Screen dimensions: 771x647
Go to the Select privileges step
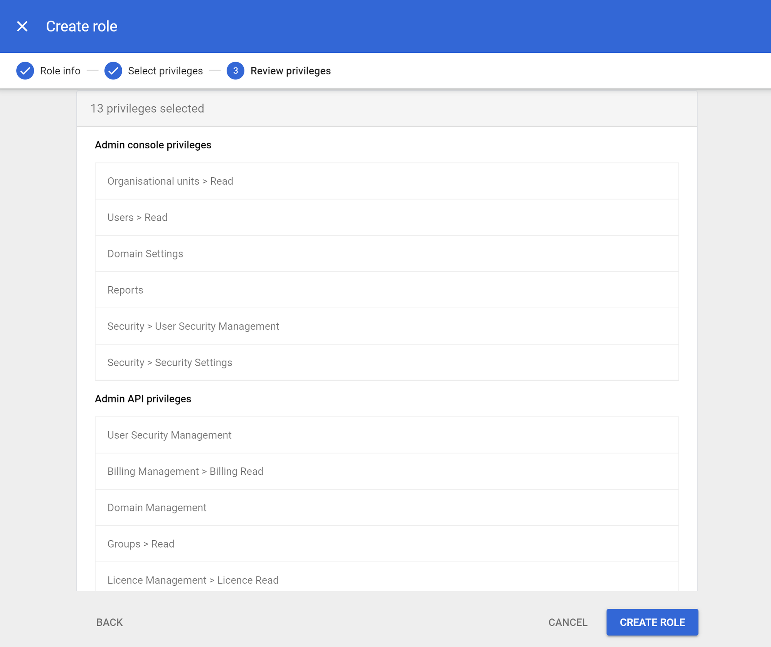[x=165, y=71]
